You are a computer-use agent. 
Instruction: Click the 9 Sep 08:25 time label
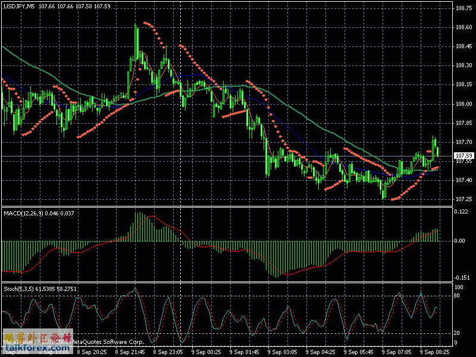tap(435, 352)
